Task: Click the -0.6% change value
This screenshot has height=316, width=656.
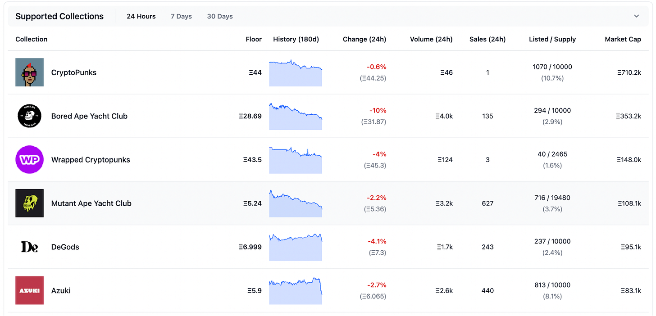Action: point(377,67)
